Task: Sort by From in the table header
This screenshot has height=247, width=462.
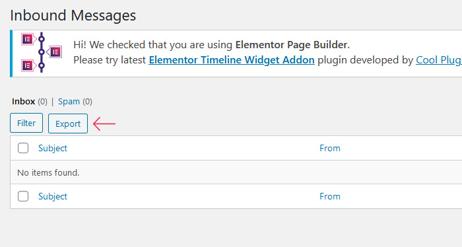Action: [x=330, y=148]
